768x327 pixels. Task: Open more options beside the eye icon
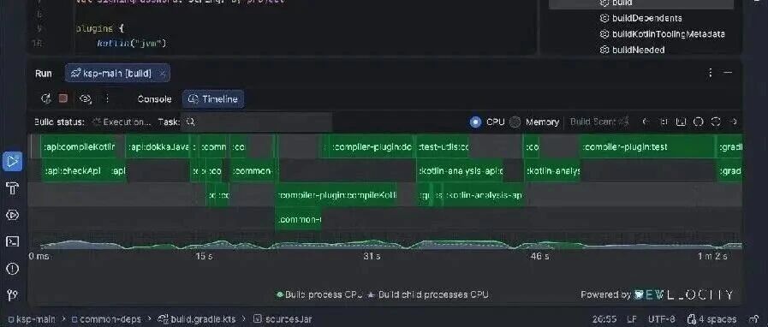coord(107,99)
